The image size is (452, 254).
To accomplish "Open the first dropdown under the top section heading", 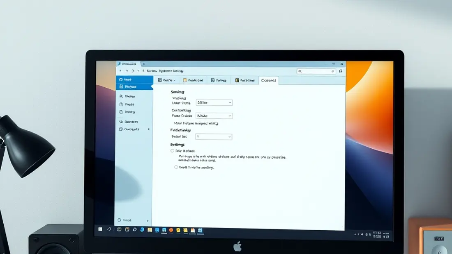I will coord(214,102).
